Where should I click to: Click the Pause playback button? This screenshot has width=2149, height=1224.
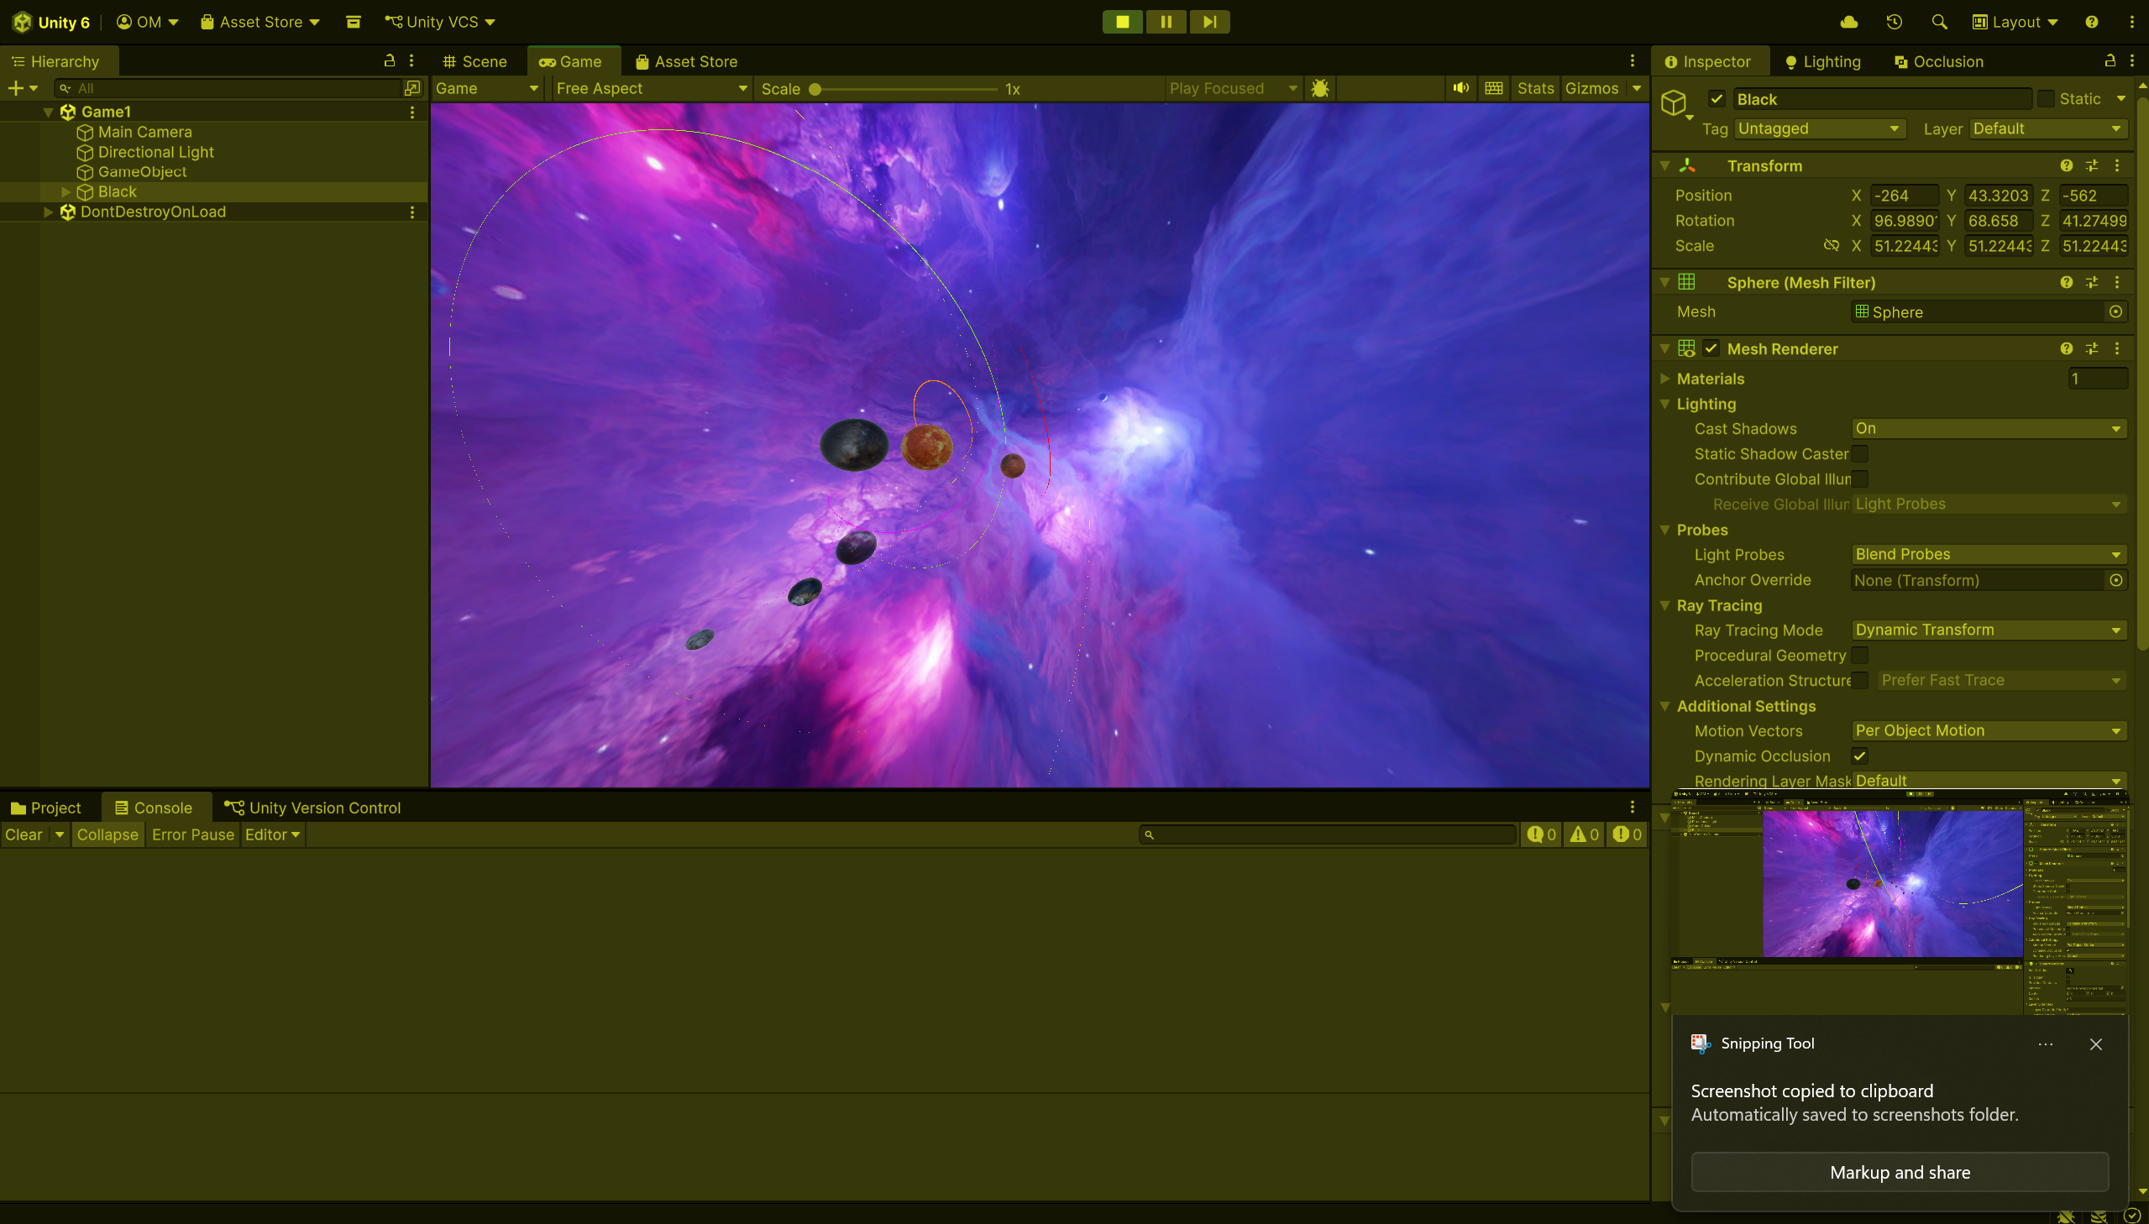pos(1166,22)
